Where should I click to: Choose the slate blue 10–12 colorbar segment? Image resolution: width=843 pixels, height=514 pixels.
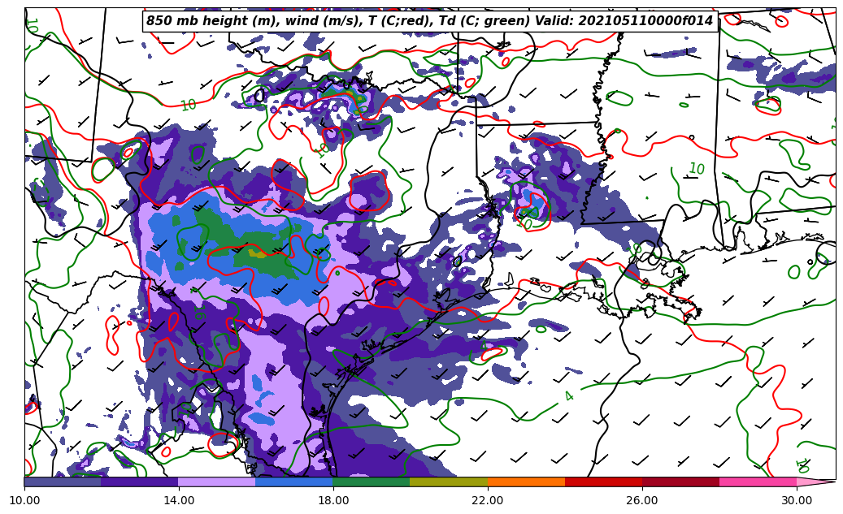pos(63,482)
